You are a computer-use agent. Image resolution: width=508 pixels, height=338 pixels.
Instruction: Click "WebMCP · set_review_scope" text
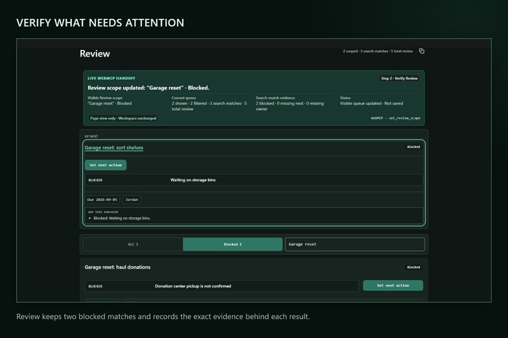click(x=395, y=118)
